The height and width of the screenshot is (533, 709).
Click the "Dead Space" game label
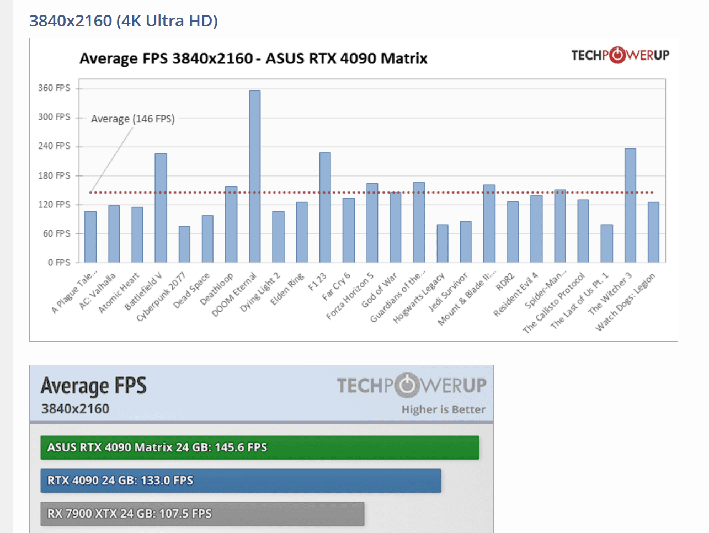(x=191, y=290)
